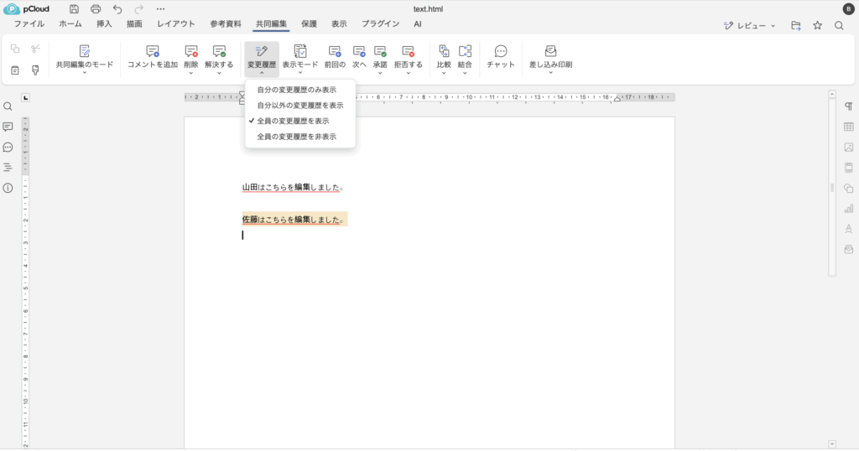The height and width of the screenshot is (451, 859).
Task: Click the Copy icon
Action: tap(15, 49)
